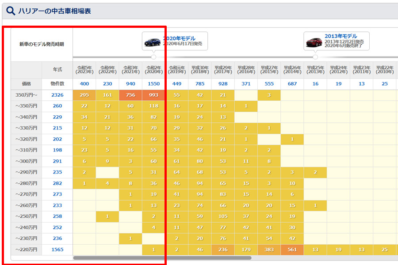398x265 pixels.
Task: Open the 25 total under 平成22年
Action: [385, 83]
